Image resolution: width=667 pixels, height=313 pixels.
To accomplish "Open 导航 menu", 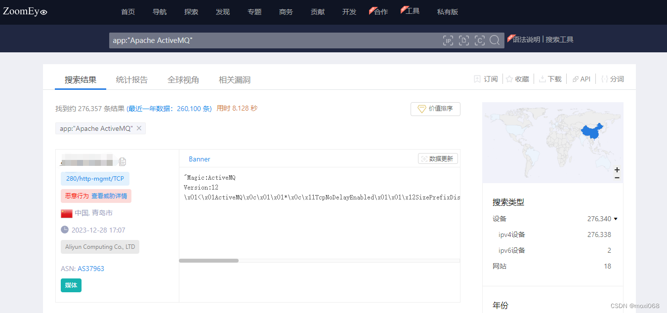I will [160, 12].
